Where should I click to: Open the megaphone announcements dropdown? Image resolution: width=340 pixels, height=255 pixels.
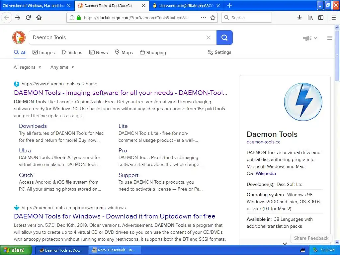310,38
